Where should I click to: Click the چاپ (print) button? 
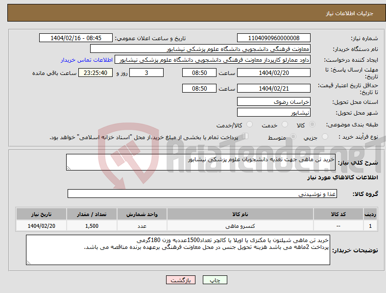coord(215,280)
